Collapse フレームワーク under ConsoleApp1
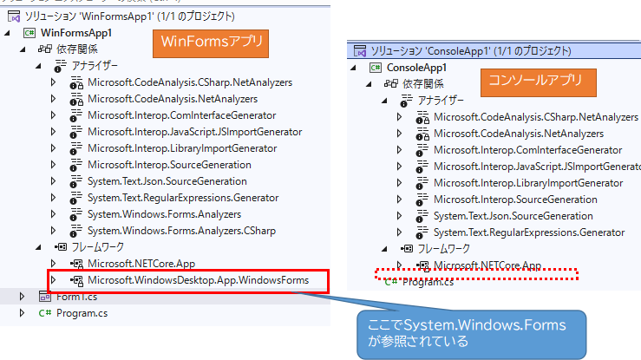 pyautogui.click(x=384, y=249)
